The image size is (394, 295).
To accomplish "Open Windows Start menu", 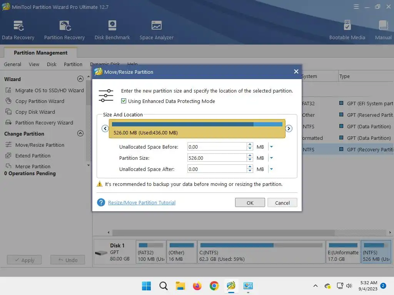I will coord(146,286).
